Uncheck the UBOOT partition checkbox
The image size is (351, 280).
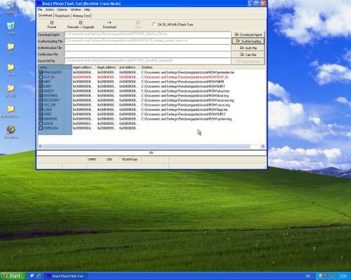[41, 91]
